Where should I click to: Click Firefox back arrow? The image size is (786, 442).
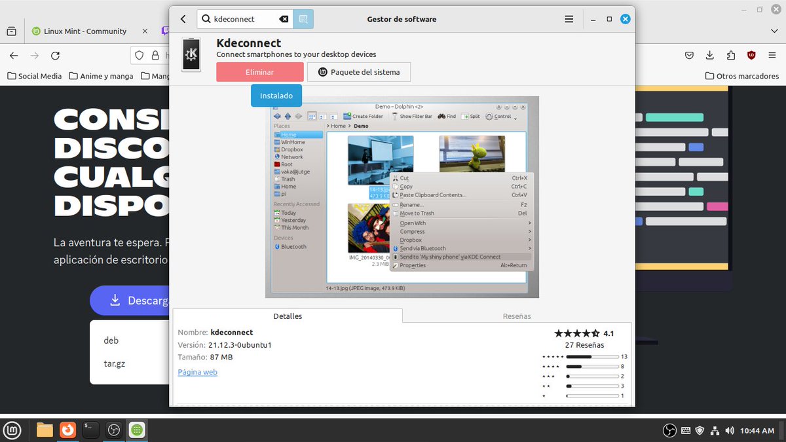14,56
